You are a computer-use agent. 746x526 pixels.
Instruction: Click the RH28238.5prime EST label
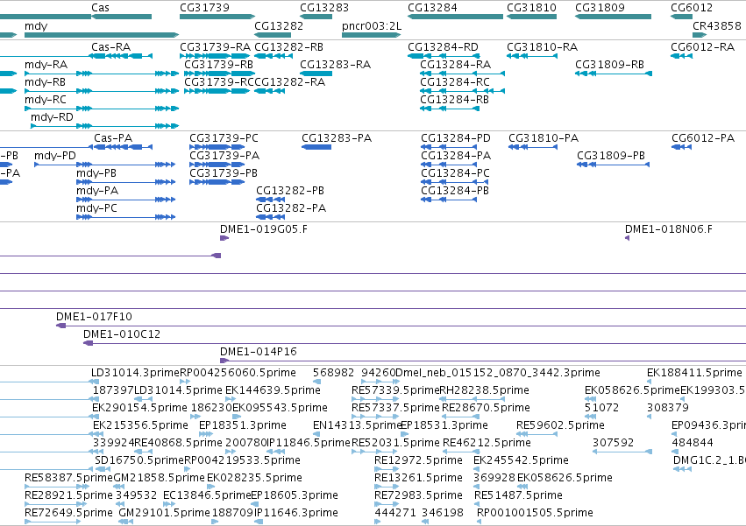pyautogui.click(x=484, y=390)
